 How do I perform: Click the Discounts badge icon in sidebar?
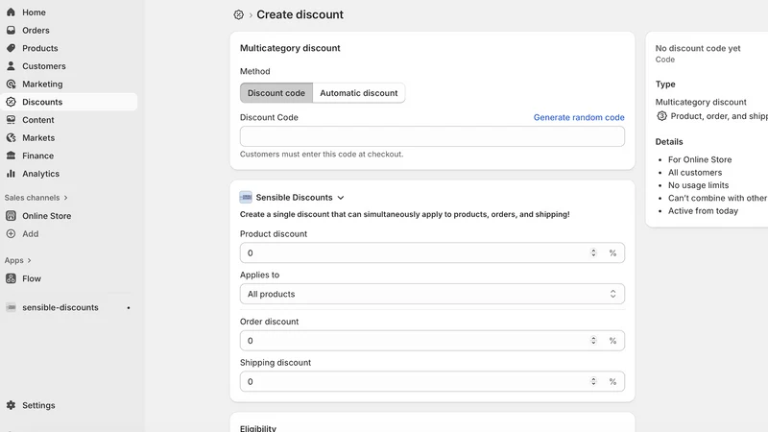[11, 102]
